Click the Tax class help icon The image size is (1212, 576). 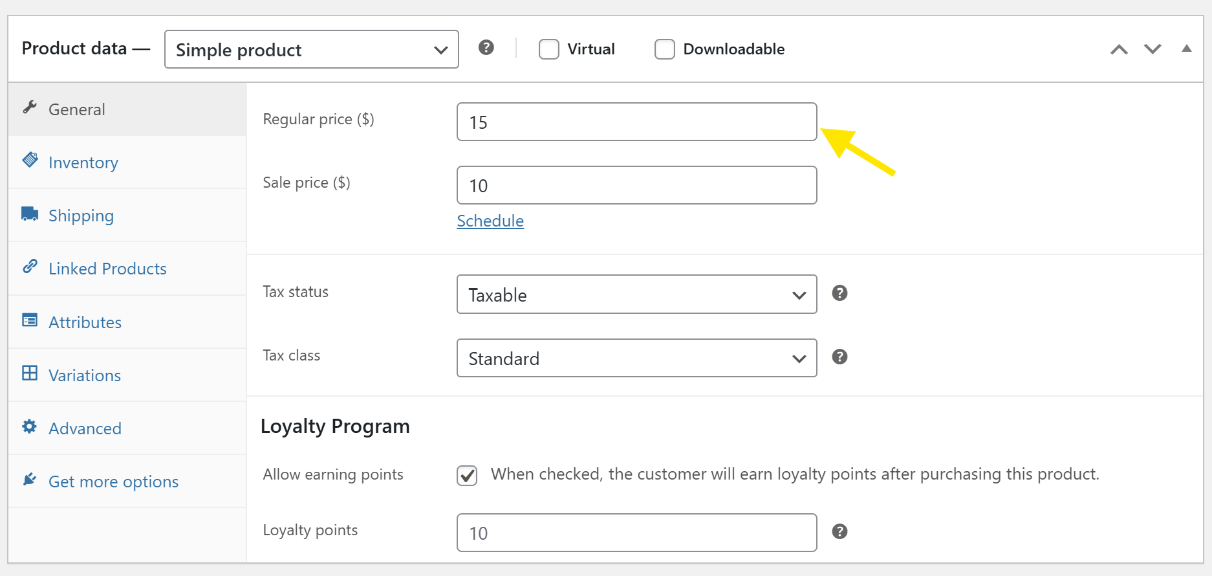(x=839, y=357)
